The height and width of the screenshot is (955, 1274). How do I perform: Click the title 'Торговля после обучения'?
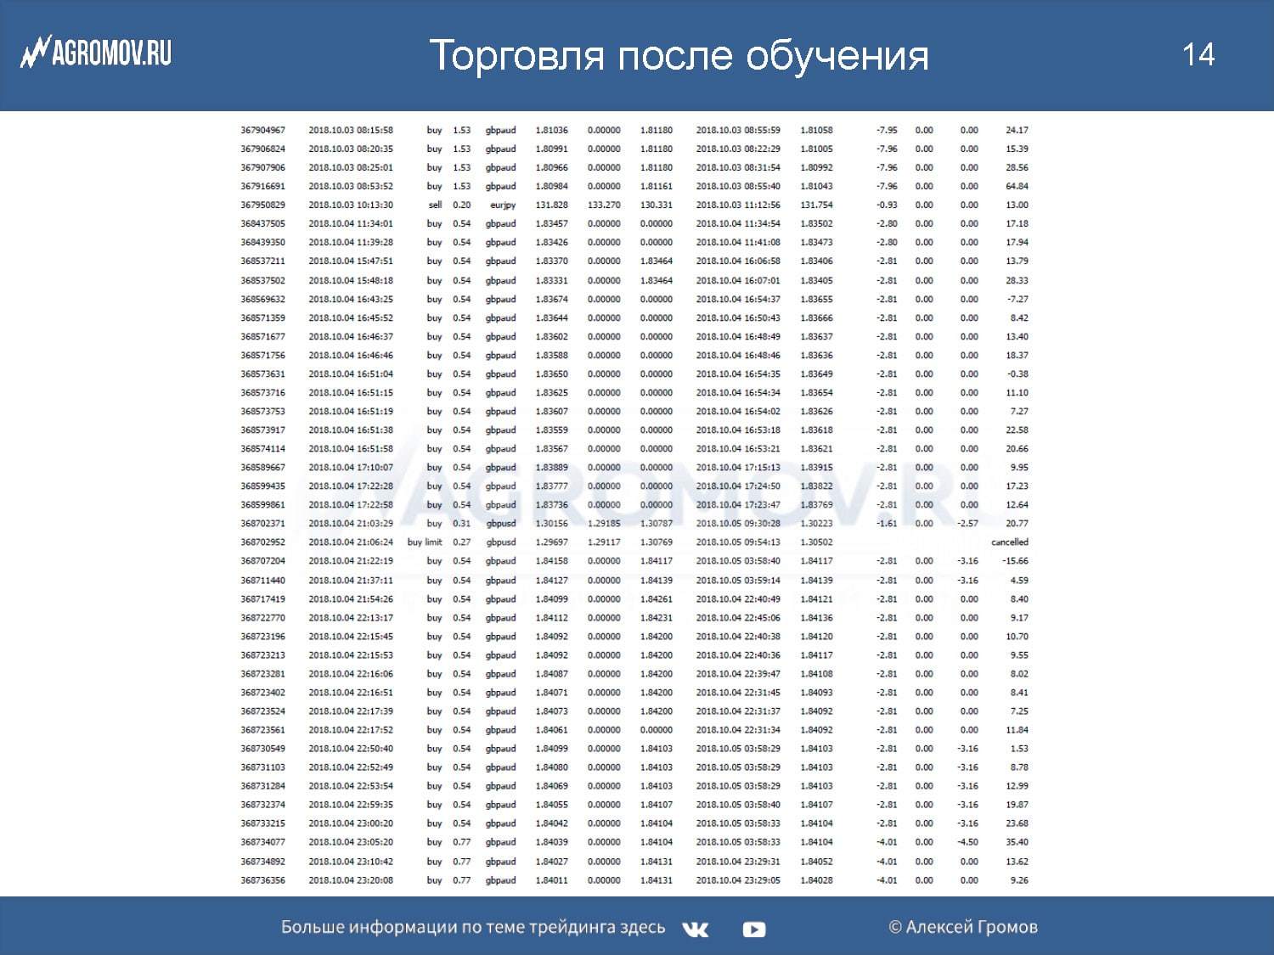[679, 55]
